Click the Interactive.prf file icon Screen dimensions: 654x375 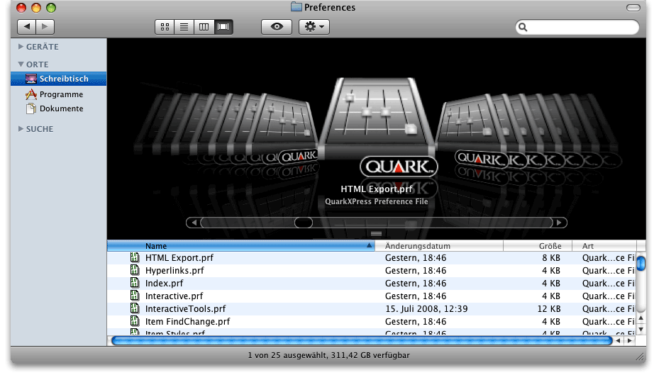[134, 296]
